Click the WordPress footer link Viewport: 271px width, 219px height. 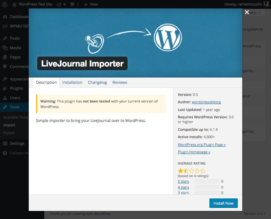[x=103, y=213]
